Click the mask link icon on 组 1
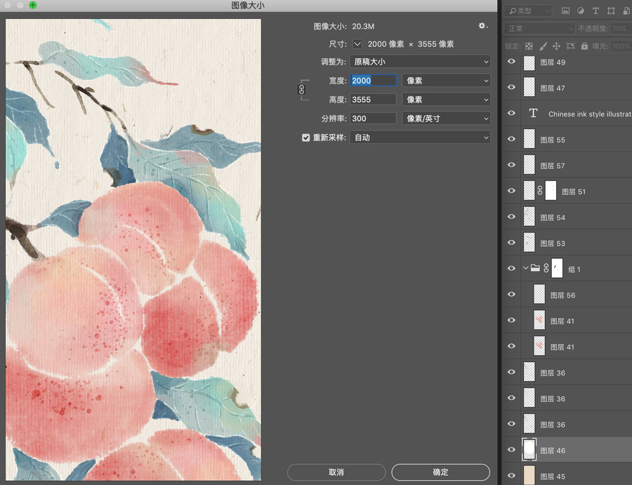Image resolution: width=632 pixels, height=485 pixels. [546, 268]
